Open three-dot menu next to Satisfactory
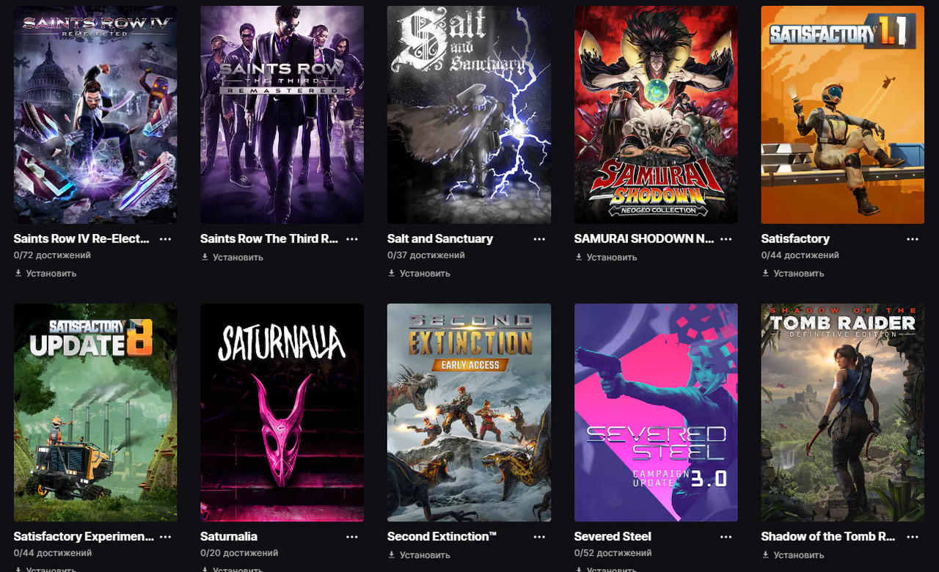Screen dimensions: 939x572 [913, 239]
